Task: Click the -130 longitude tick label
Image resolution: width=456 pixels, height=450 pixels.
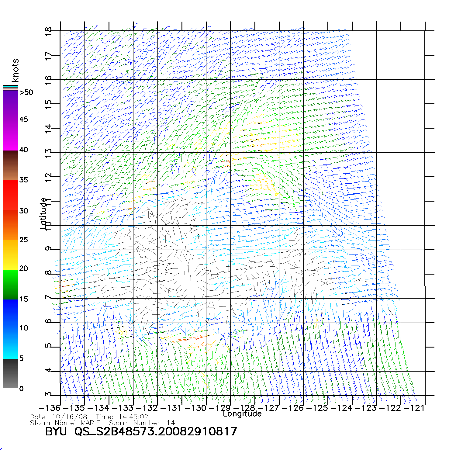Action: pyautogui.click(x=195, y=408)
